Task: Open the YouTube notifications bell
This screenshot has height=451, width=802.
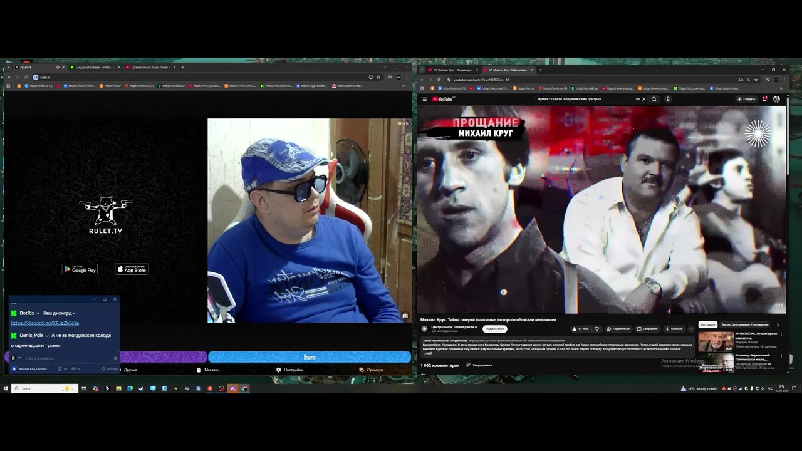Action: point(765,99)
